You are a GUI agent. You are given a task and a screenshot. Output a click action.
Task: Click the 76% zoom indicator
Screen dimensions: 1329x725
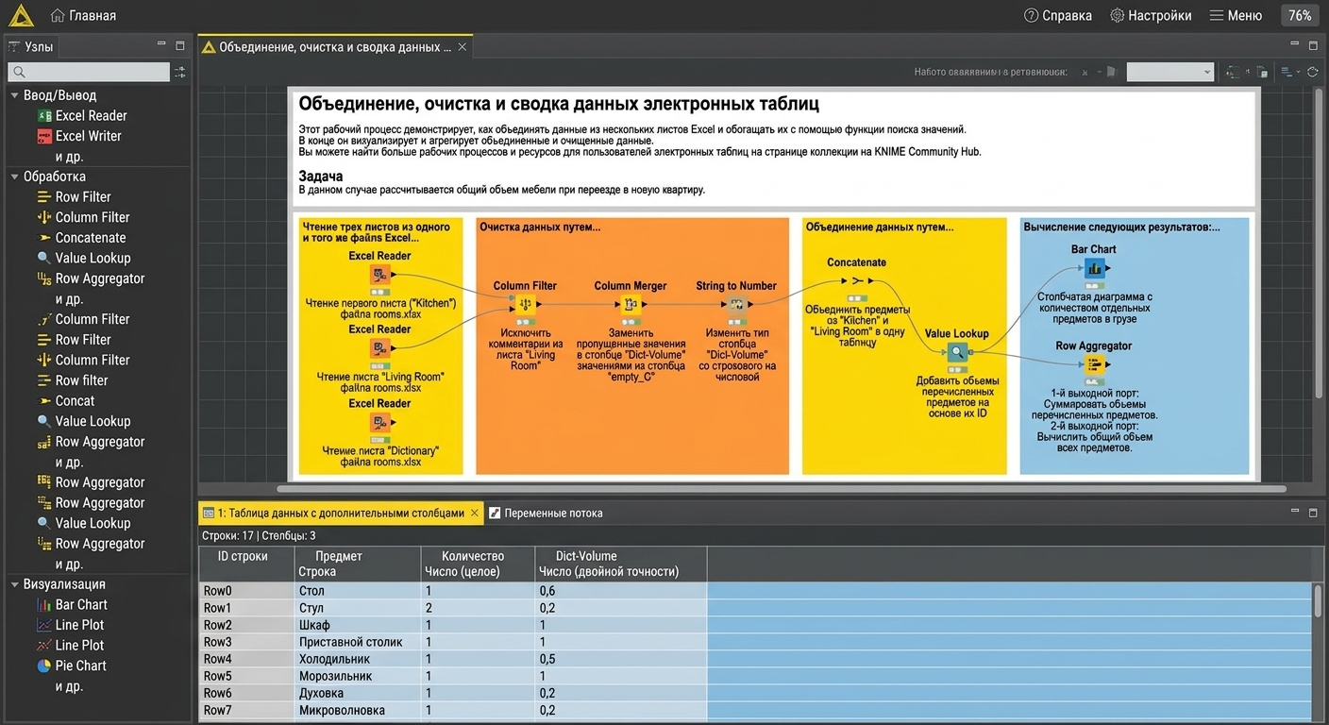click(x=1300, y=15)
